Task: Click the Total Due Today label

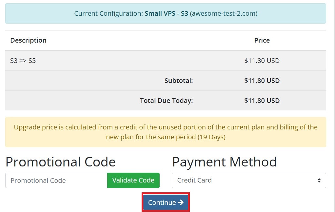Action: pyautogui.click(x=167, y=101)
